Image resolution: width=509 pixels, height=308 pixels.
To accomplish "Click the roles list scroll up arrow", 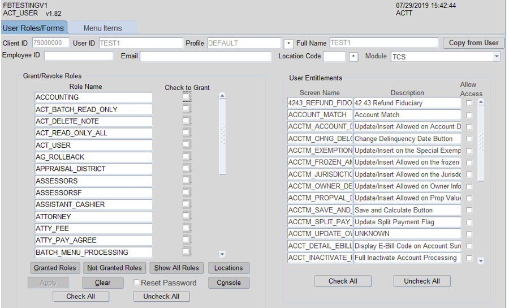I will pyautogui.click(x=222, y=96).
